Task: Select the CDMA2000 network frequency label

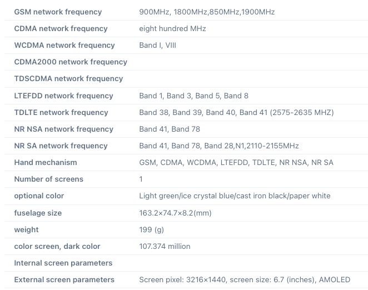Action: pyautogui.click(x=71, y=62)
